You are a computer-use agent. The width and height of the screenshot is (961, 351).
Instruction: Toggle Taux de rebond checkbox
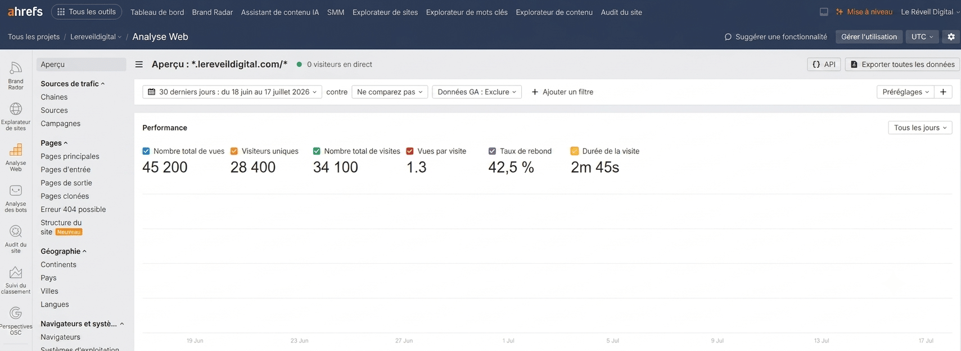pyautogui.click(x=492, y=151)
